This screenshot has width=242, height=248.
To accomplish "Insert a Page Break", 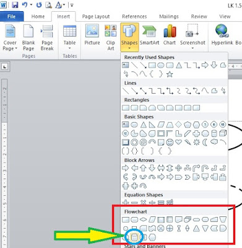I will [47, 38].
